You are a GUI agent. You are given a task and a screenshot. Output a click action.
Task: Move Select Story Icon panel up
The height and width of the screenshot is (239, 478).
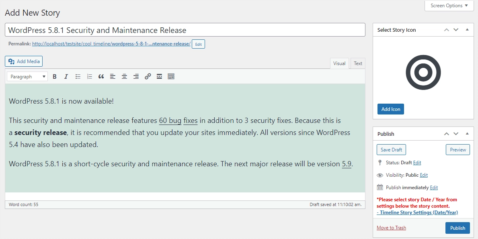447,30
